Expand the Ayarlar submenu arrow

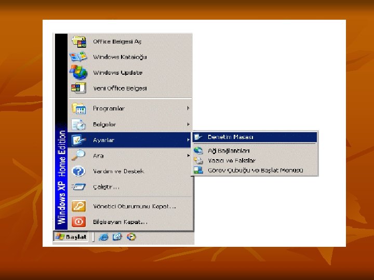click(188, 140)
